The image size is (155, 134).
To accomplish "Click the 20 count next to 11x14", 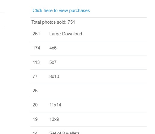I will tap(35, 105).
